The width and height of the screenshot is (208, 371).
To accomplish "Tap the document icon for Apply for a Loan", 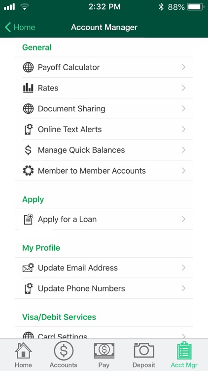I will pyautogui.click(x=28, y=219).
